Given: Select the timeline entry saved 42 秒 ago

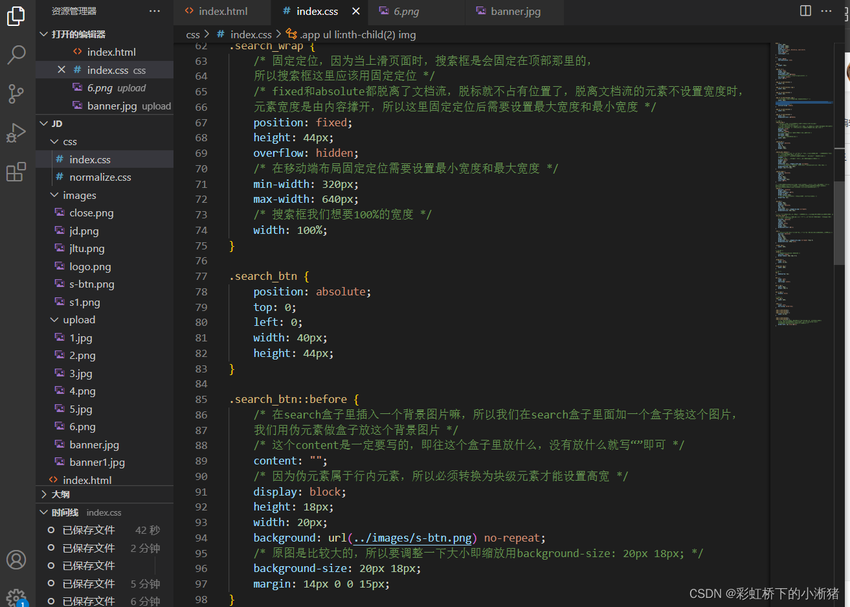Looking at the screenshot, I should [104, 530].
